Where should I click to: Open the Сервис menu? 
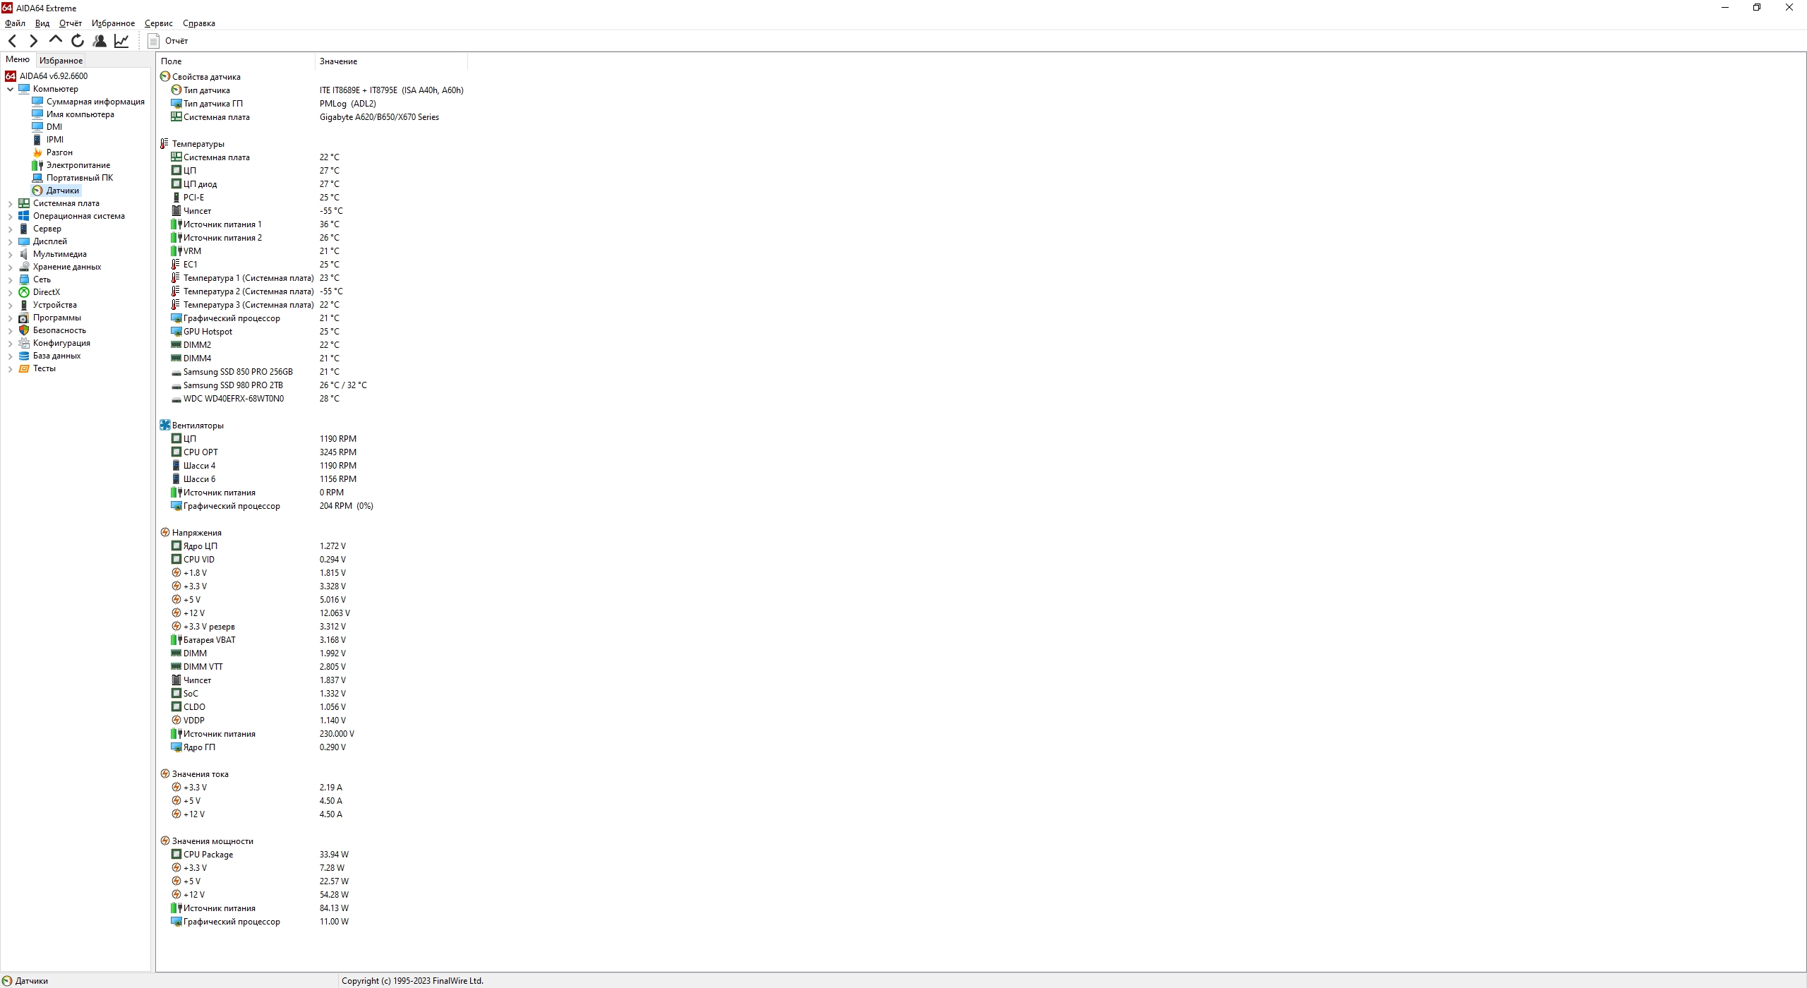point(158,23)
